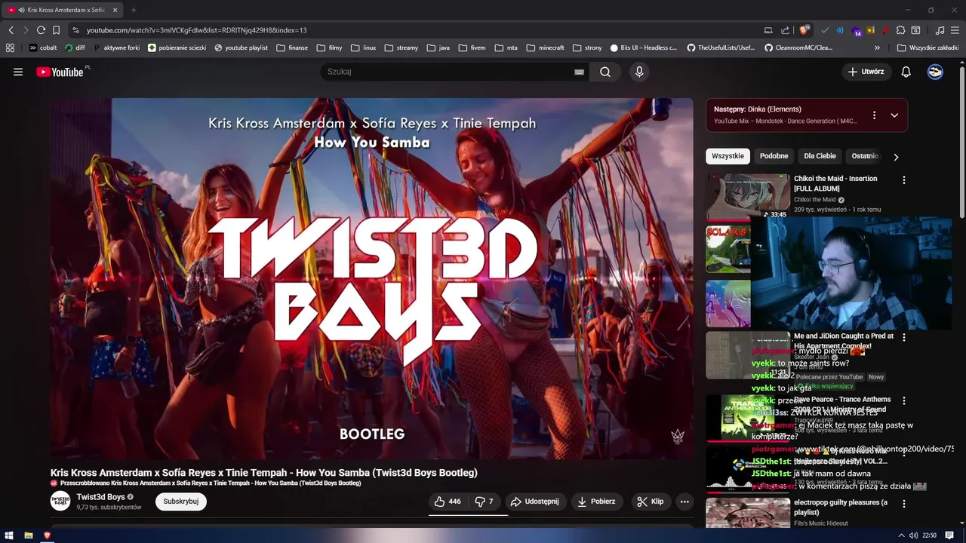Viewport: 966px width, 543px height.
Task: Open the aktywne forki bookmark
Action: (x=117, y=48)
